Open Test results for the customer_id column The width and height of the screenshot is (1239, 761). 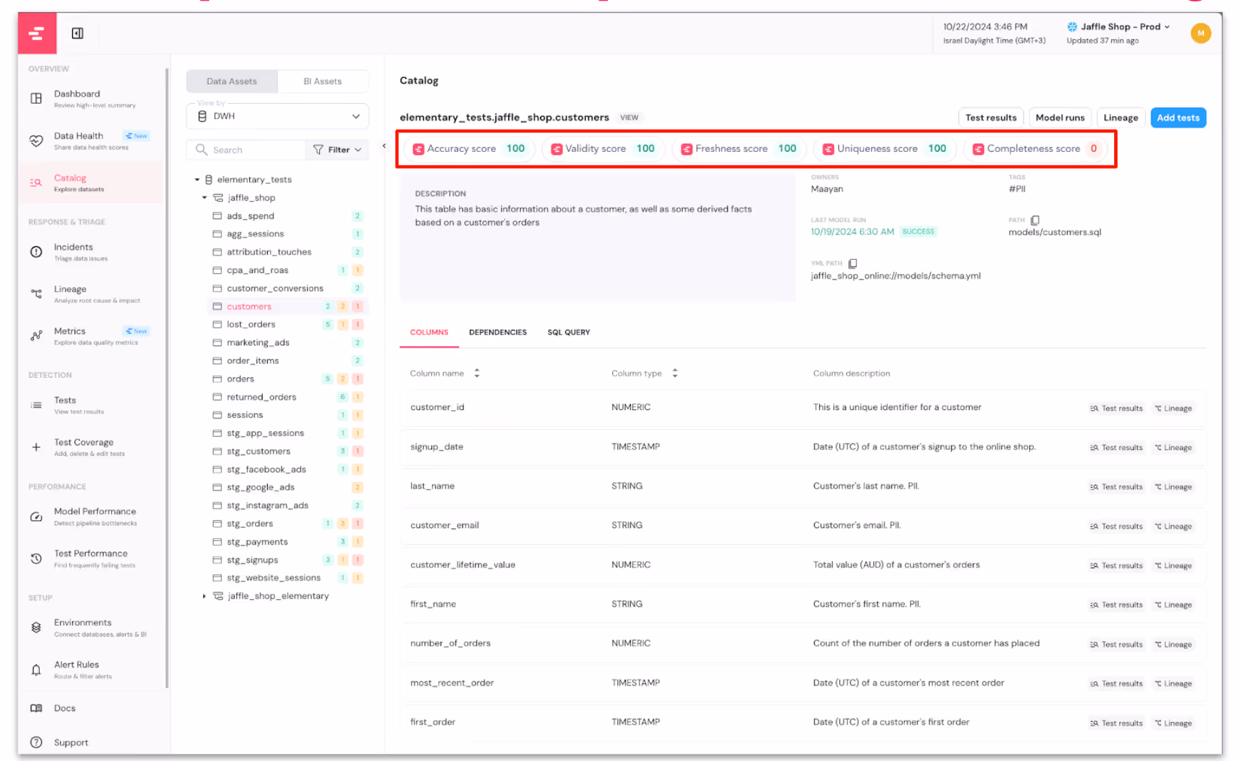[x=1116, y=407]
